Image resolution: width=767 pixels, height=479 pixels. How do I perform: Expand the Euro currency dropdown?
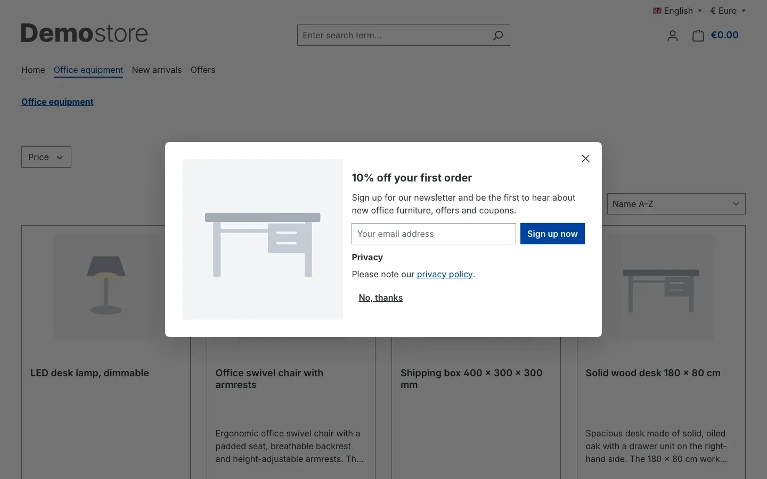pyautogui.click(x=728, y=11)
